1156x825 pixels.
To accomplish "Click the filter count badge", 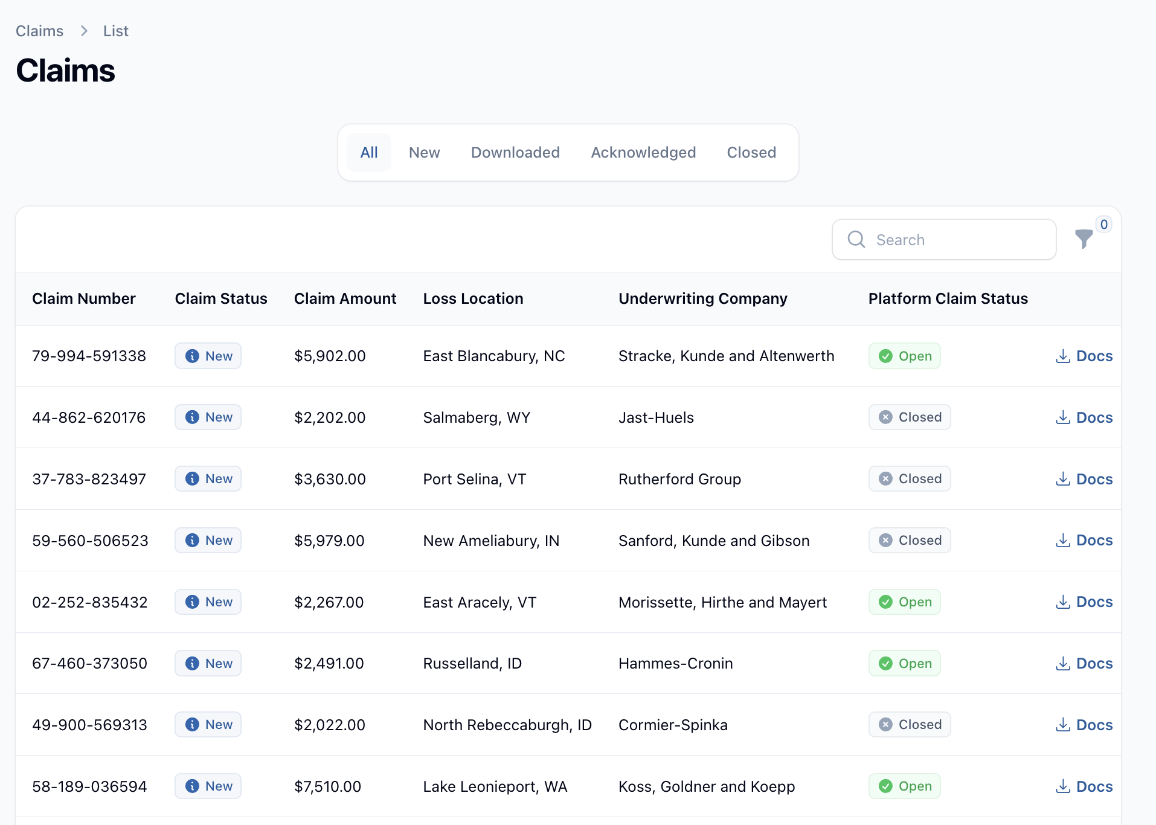I will click(1103, 225).
